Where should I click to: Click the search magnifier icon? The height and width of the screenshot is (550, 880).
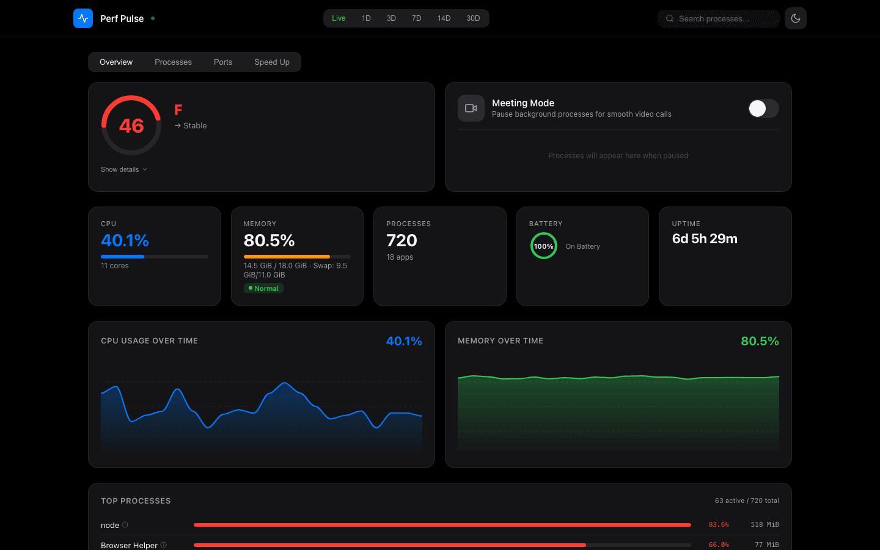(669, 18)
